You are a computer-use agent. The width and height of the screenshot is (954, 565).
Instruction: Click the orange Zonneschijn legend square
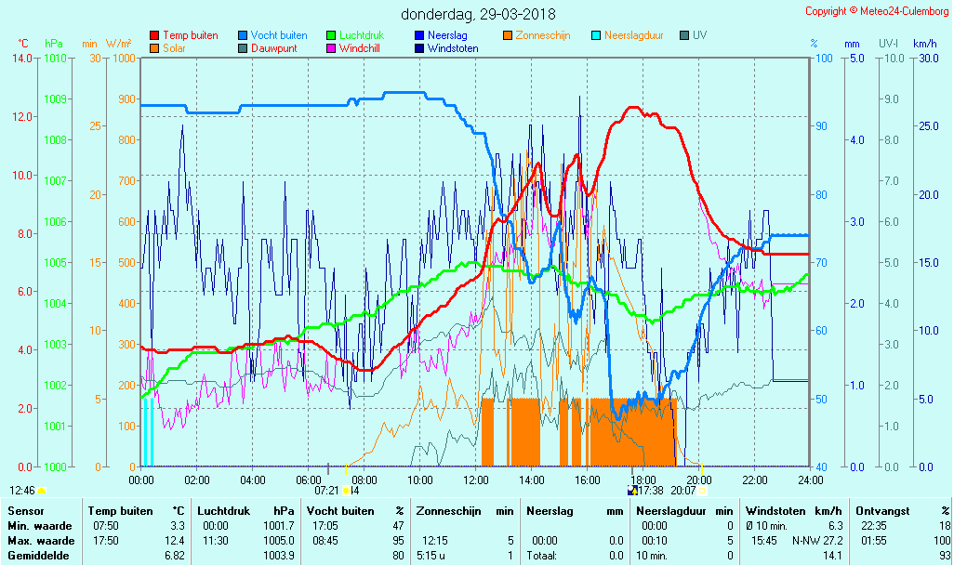click(x=508, y=35)
